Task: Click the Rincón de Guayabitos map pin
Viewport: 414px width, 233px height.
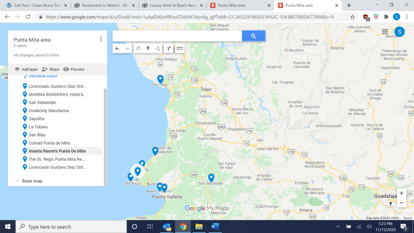Action: click(x=155, y=151)
